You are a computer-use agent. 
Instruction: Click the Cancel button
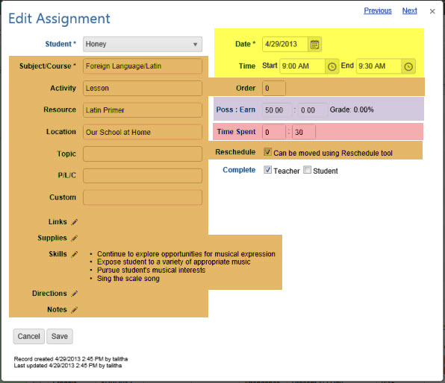point(28,336)
